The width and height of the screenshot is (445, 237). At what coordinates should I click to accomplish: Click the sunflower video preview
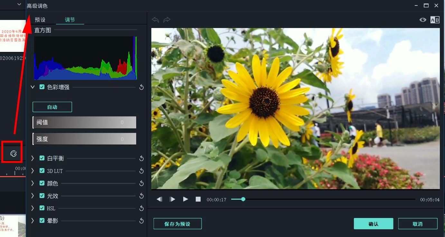click(x=296, y=109)
